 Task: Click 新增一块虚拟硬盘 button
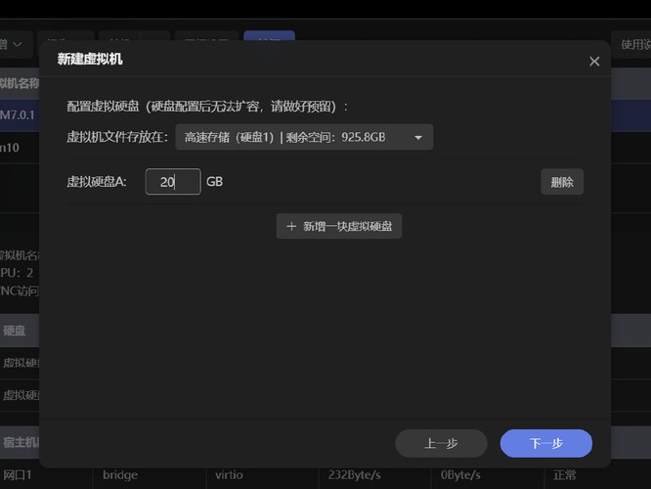tap(339, 226)
